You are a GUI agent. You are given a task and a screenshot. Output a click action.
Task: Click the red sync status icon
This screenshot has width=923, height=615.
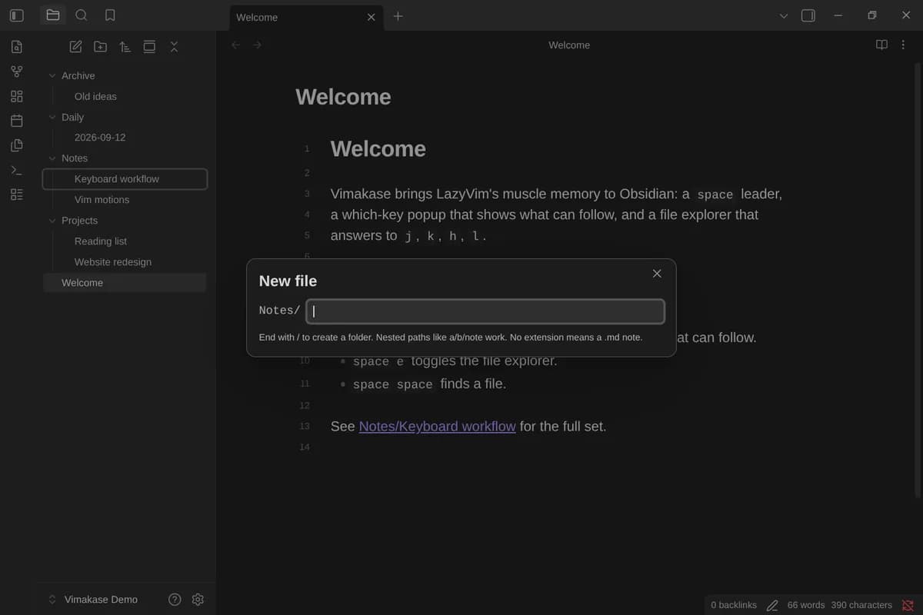click(908, 605)
